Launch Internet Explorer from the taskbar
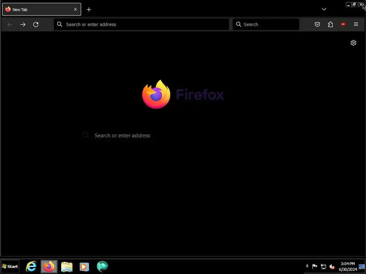 [31, 266]
